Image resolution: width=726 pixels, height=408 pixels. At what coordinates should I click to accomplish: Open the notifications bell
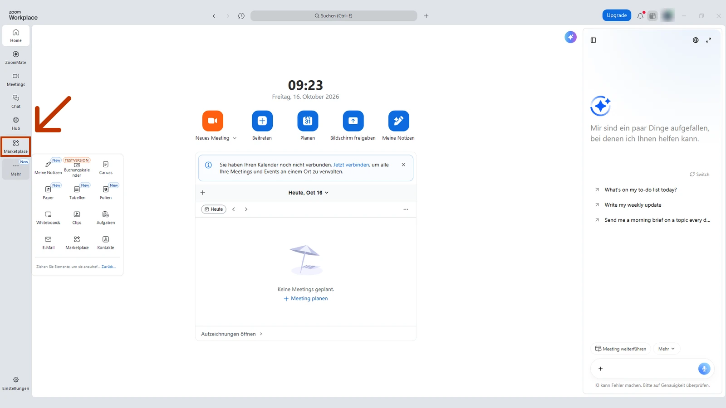640,16
